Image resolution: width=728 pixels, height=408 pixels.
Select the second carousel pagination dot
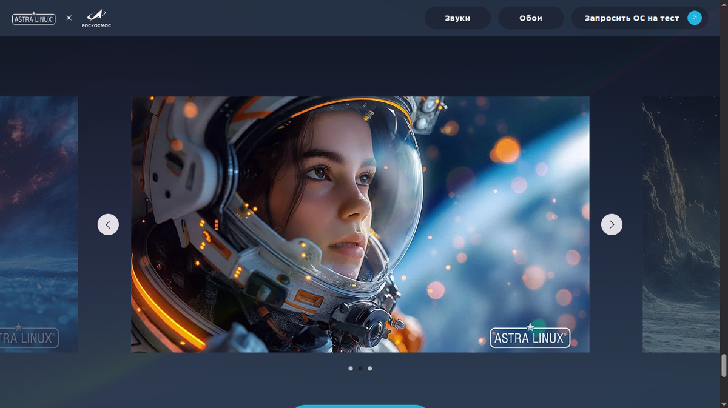pos(360,369)
